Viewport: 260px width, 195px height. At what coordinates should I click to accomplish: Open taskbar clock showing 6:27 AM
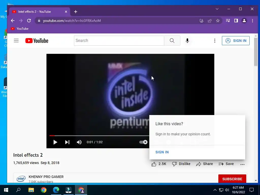tap(238, 190)
